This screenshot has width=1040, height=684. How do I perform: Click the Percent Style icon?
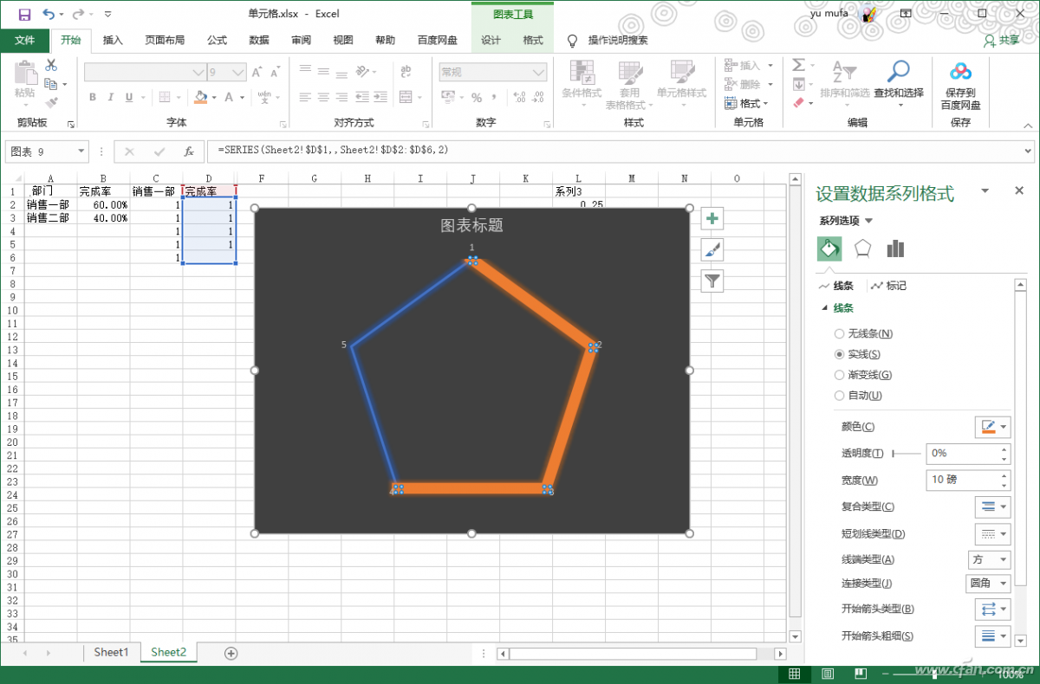477,97
